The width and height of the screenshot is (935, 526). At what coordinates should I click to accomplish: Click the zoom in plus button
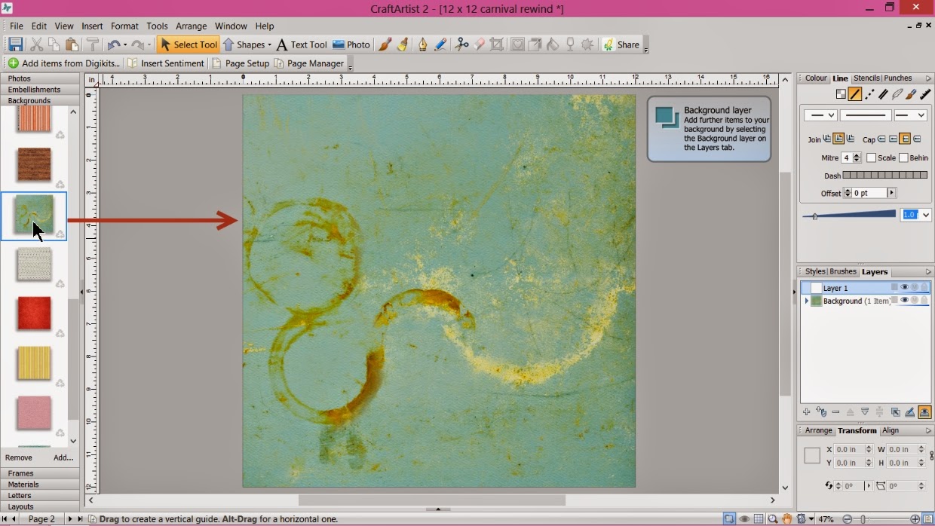(915, 519)
